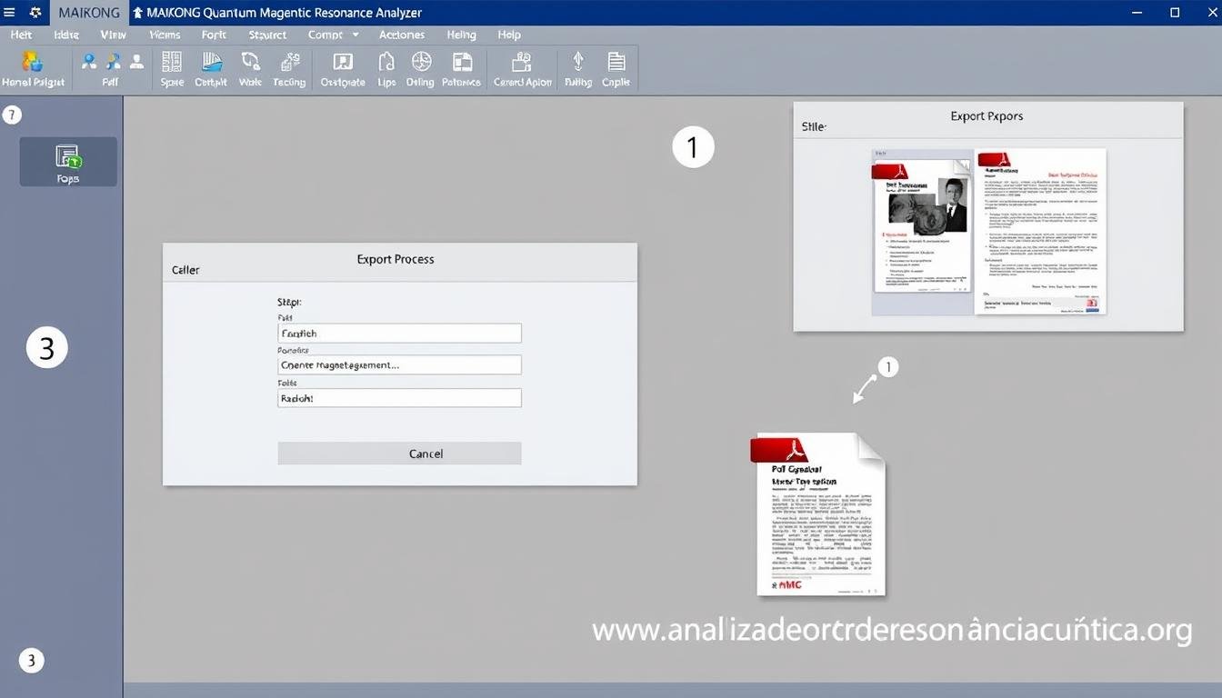
Task: Open the Canard Aplon tool
Action: pos(522,63)
